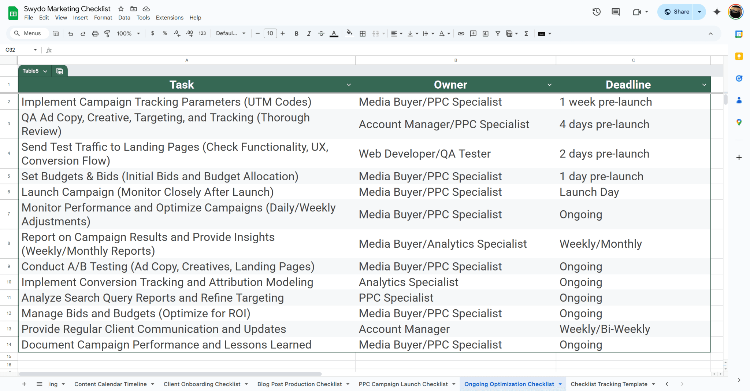750x391 pixels.
Task: Insert a new comment
Action: (x=473, y=33)
